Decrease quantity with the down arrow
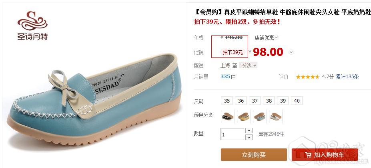The image size is (371, 168). point(249,137)
